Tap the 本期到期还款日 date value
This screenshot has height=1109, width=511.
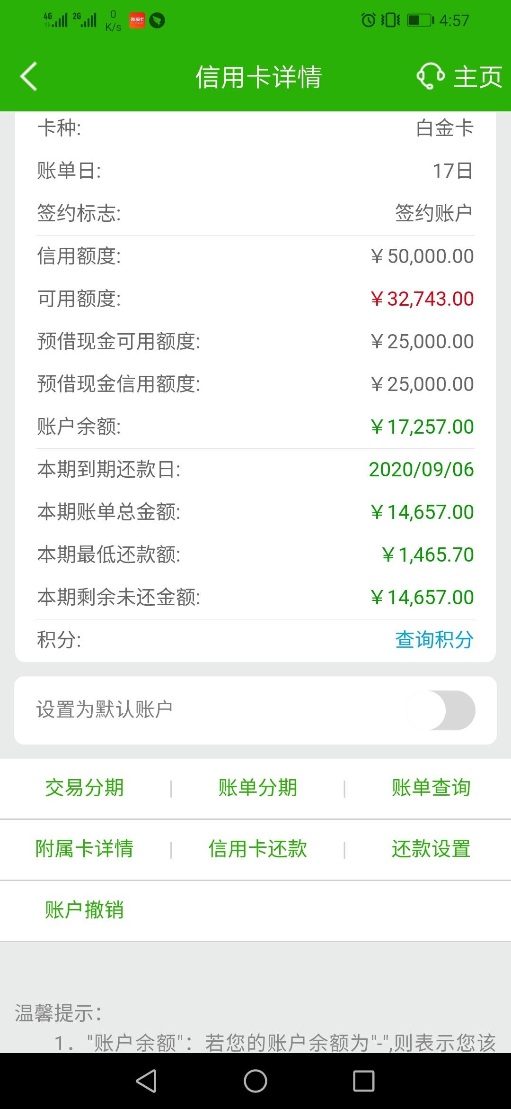point(421,470)
